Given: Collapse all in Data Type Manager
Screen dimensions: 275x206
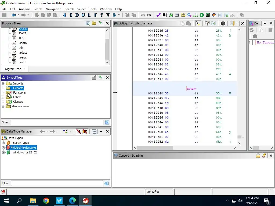Looking at the screenshot, I should pos(94,131).
